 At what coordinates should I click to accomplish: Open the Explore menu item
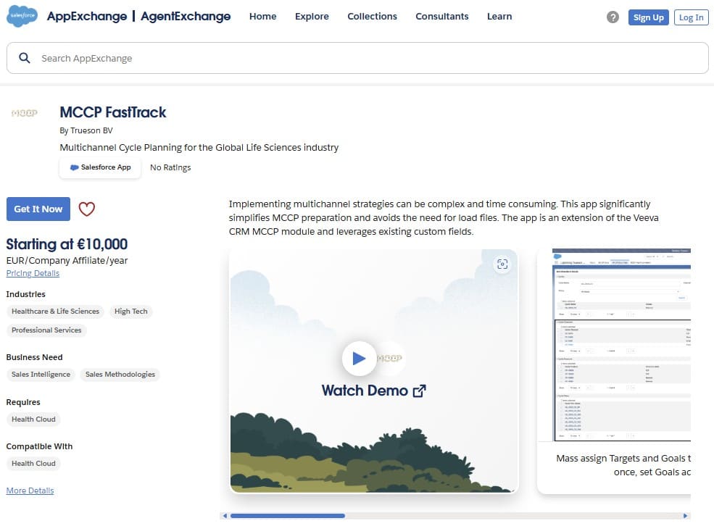coord(312,17)
